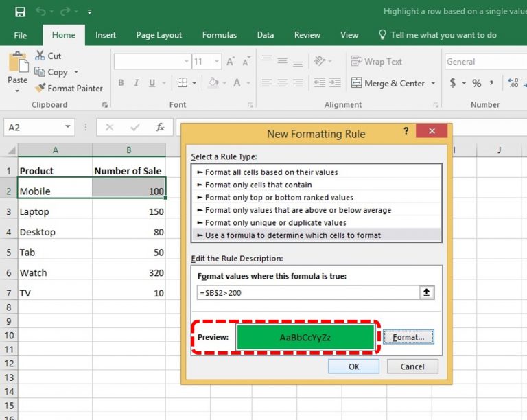
Task: Open the General number format dropdown
Action: pyautogui.click(x=486, y=62)
